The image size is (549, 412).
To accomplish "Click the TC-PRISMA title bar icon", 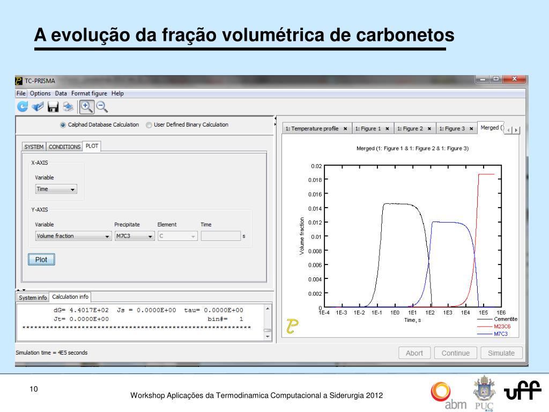I will tap(19, 81).
